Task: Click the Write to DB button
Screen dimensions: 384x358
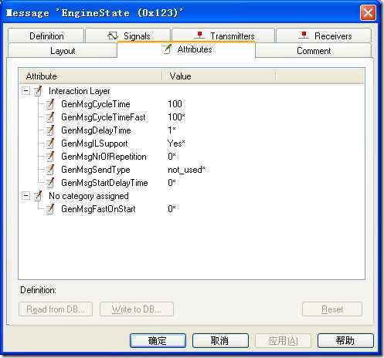Action: point(137,309)
